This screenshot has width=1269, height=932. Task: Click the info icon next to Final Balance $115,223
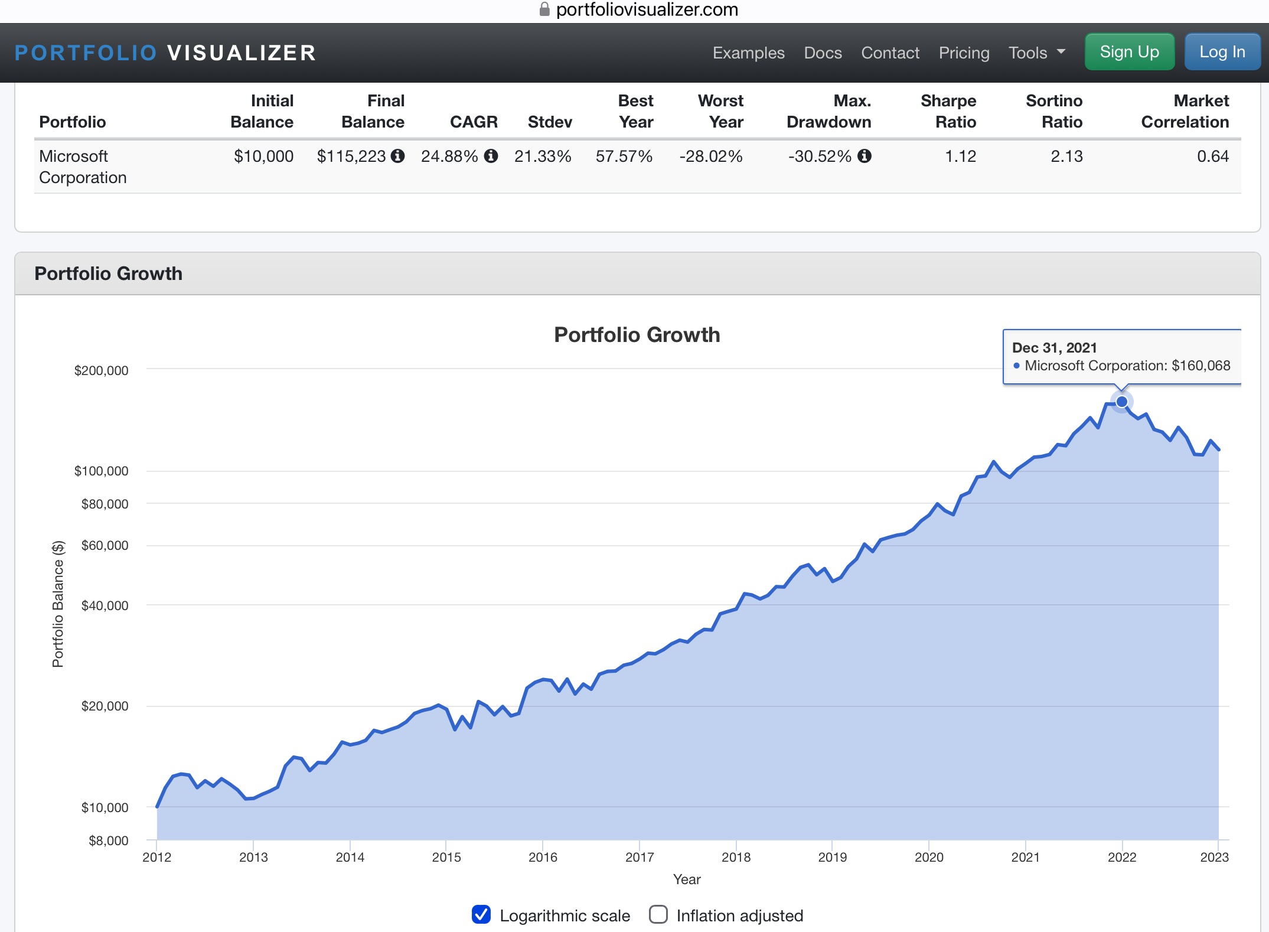[398, 156]
